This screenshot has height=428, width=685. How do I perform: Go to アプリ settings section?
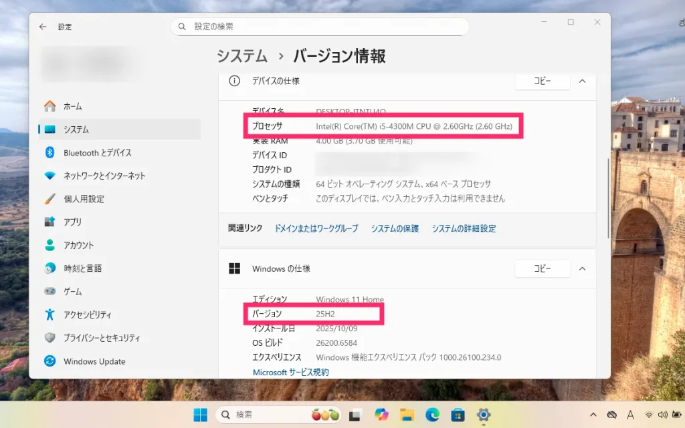click(x=72, y=222)
